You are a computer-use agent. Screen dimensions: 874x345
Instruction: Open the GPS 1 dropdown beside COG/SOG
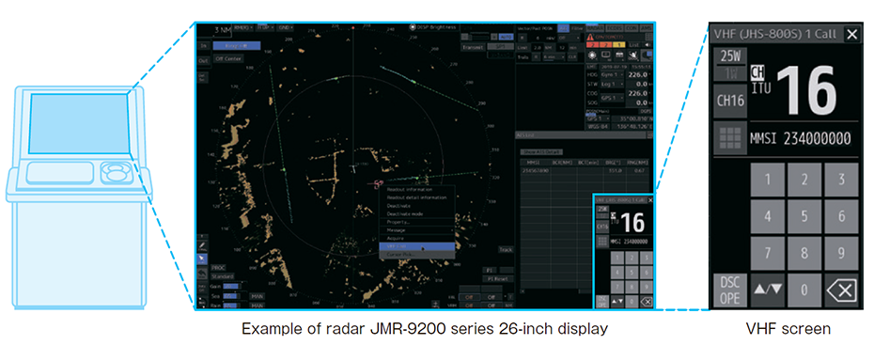point(612,98)
